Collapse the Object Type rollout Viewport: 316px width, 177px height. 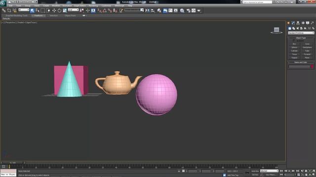[301, 38]
